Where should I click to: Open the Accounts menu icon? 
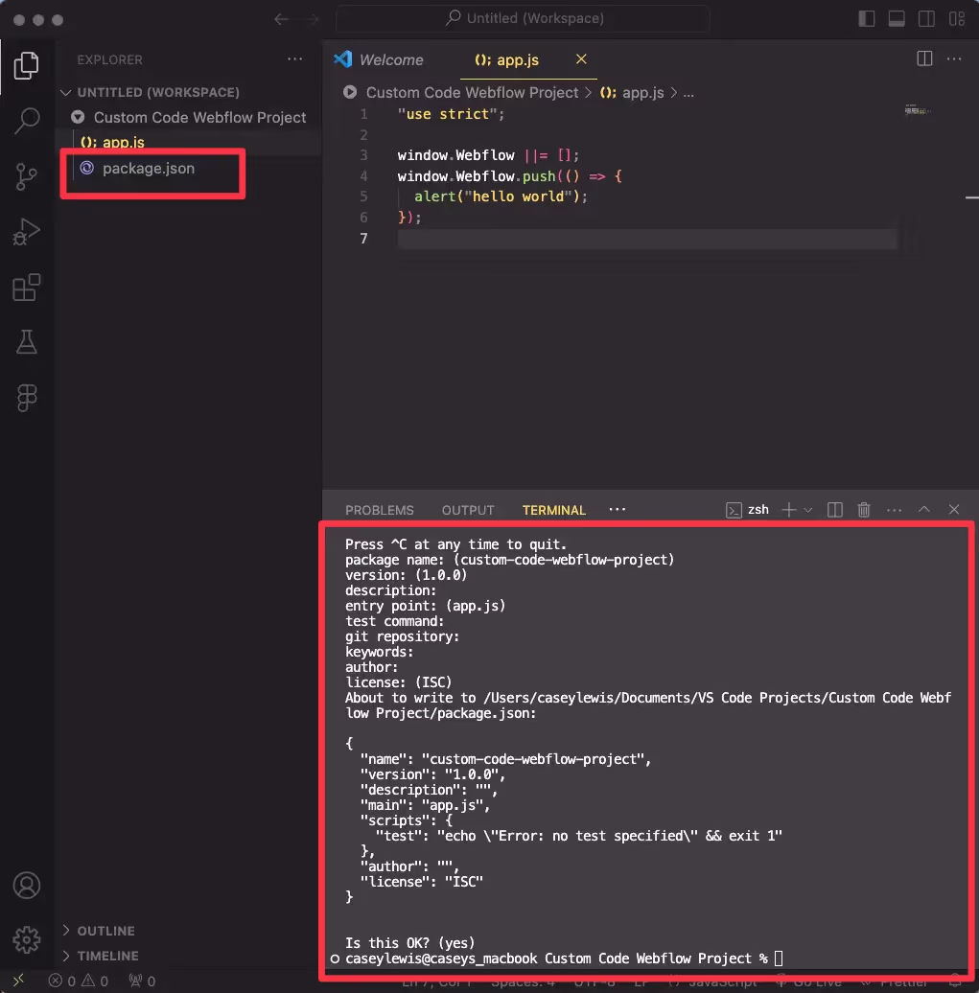(x=26, y=886)
